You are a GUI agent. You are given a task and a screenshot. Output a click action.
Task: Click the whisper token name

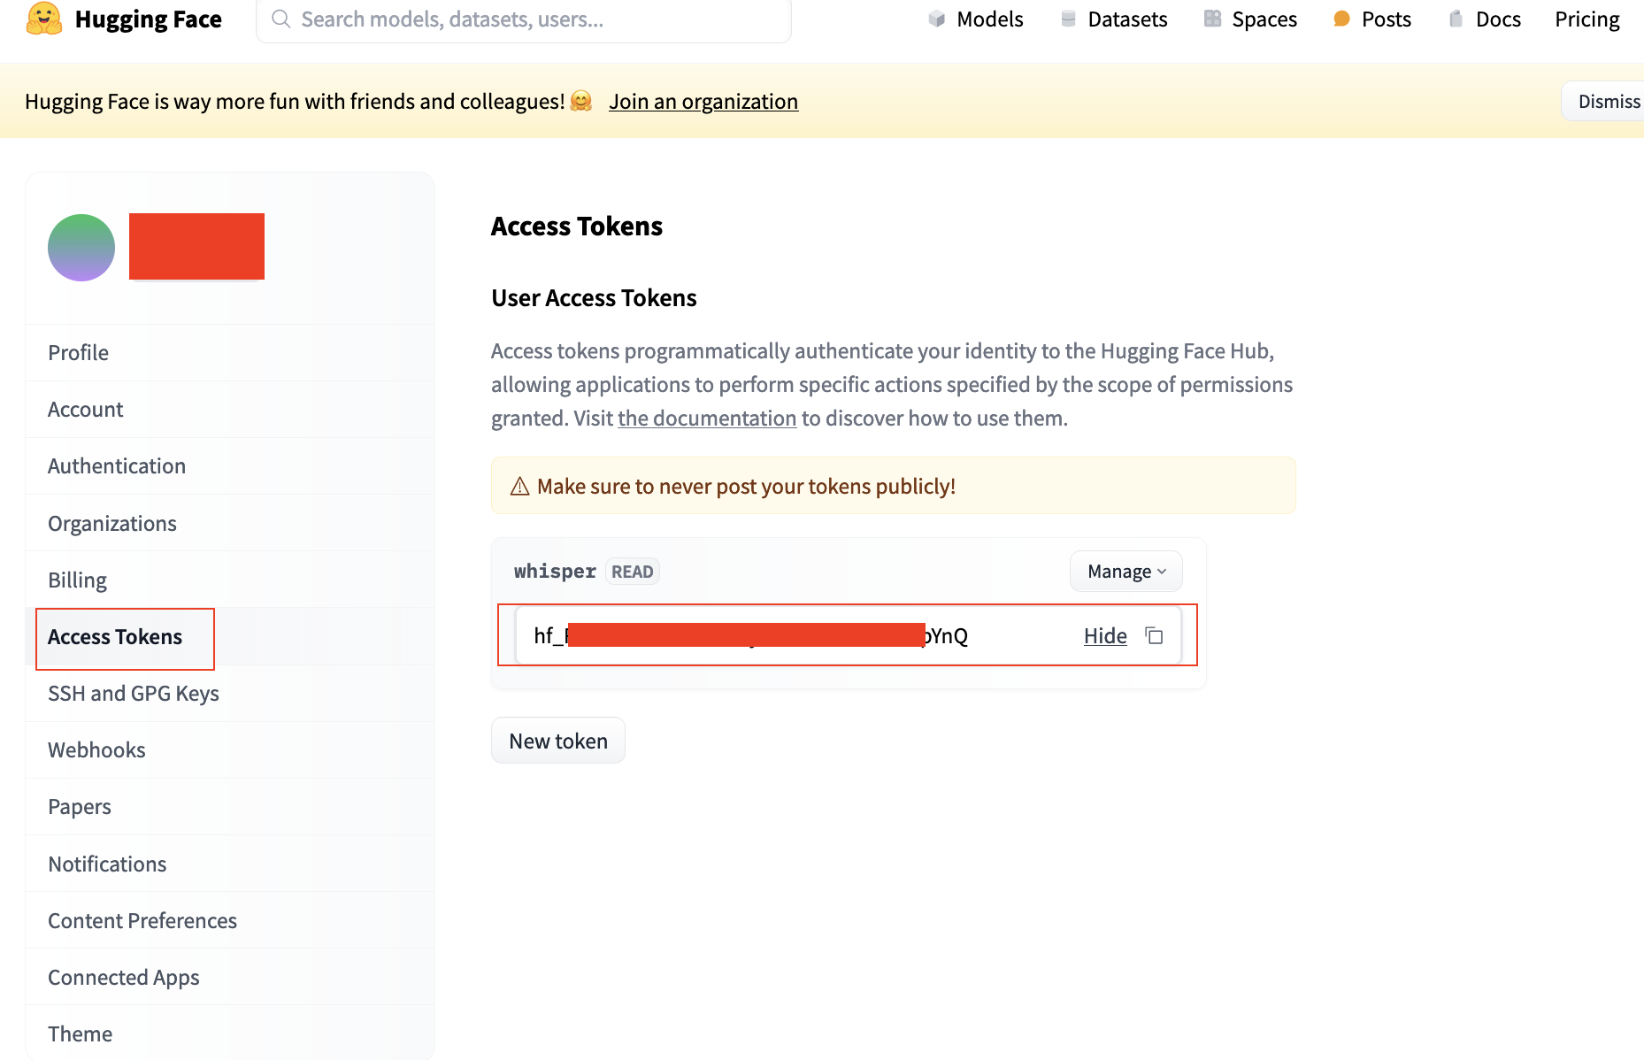[555, 571]
